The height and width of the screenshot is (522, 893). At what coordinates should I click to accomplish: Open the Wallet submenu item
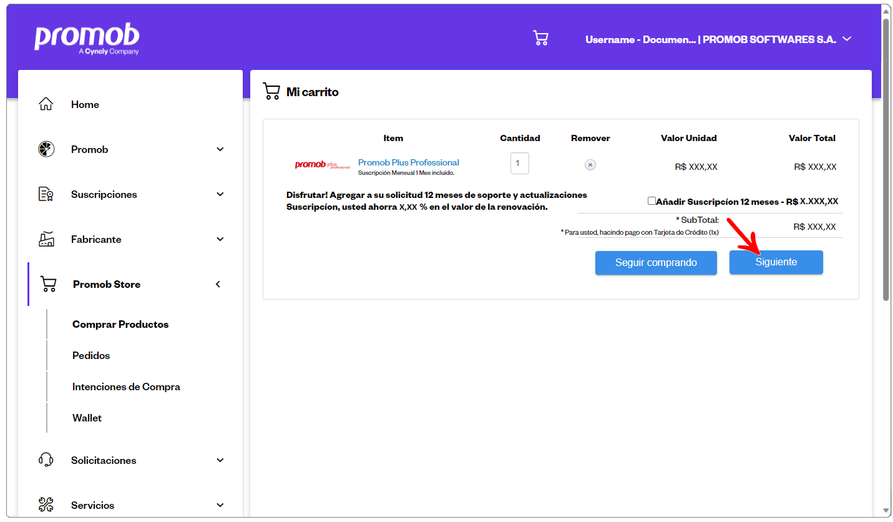point(87,418)
